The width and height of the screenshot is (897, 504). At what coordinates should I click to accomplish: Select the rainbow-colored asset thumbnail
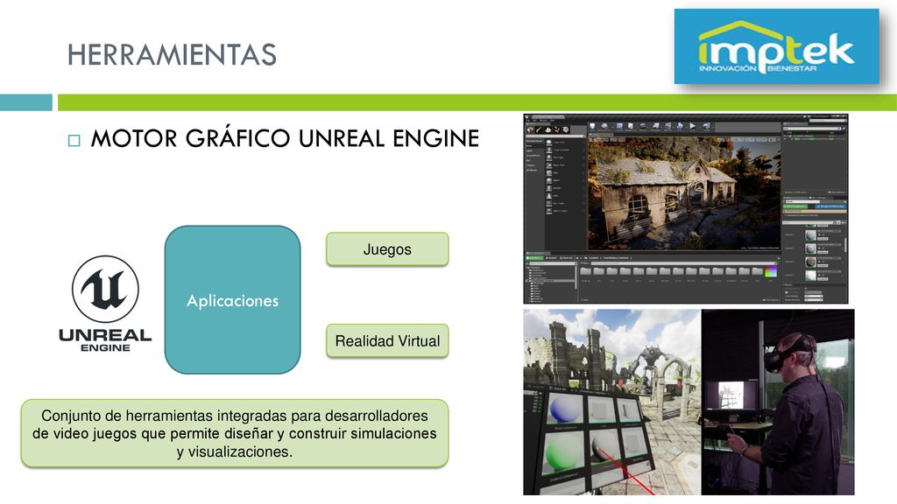point(771,271)
